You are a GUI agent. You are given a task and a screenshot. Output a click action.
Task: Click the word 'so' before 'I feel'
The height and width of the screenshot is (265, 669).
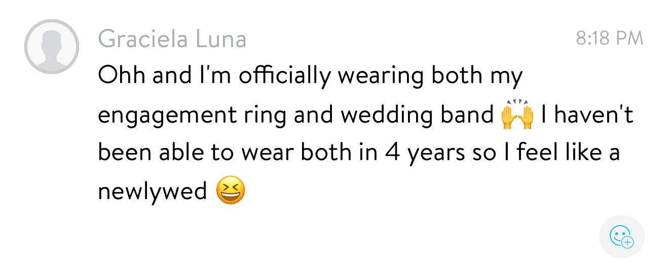point(484,153)
